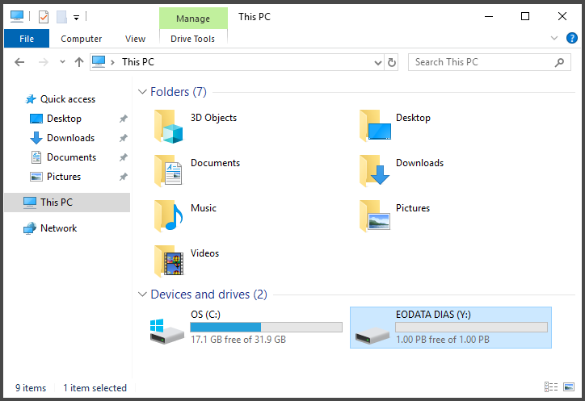Click the address bar computer icon

(99, 61)
